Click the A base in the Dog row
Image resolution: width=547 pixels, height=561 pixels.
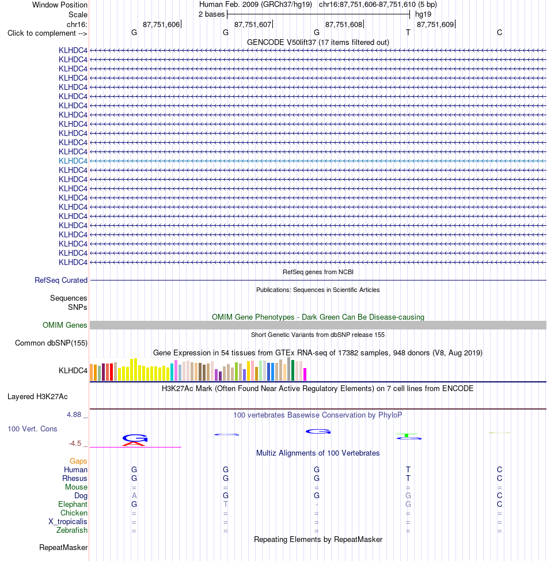pos(134,495)
